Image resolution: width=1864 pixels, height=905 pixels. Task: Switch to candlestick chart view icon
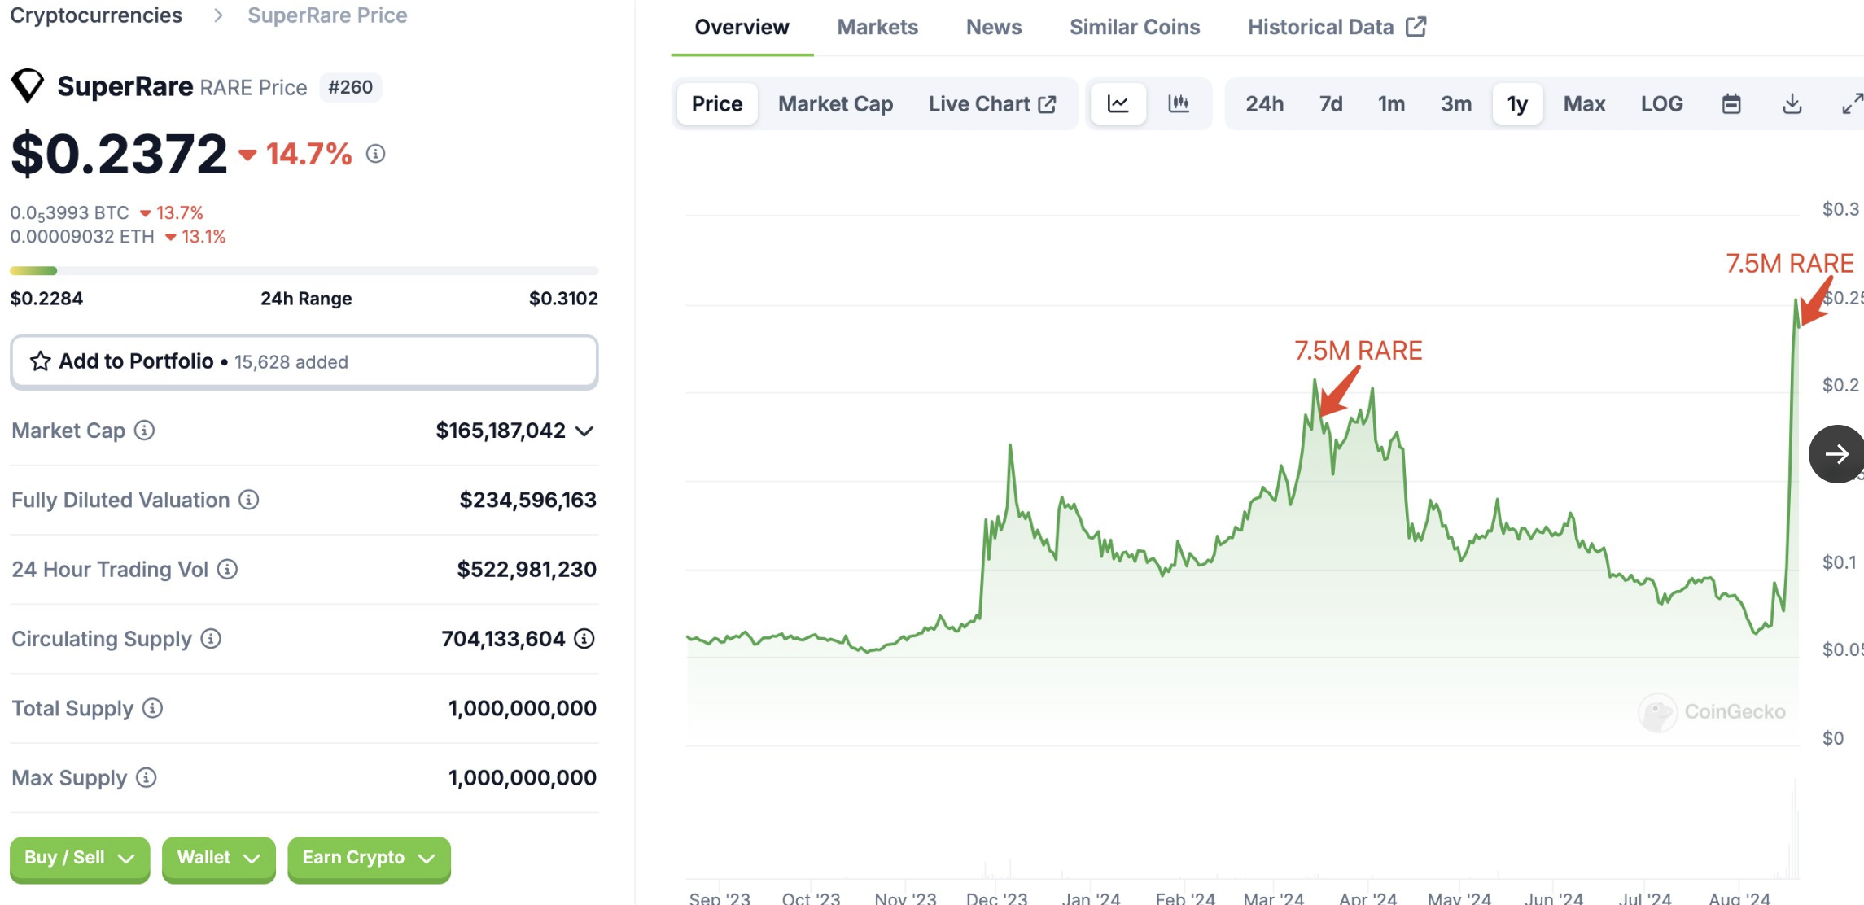click(x=1179, y=103)
